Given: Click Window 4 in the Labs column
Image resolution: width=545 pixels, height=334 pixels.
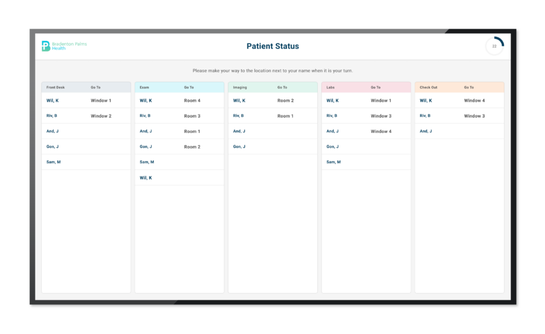Looking at the screenshot, I should (381, 131).
